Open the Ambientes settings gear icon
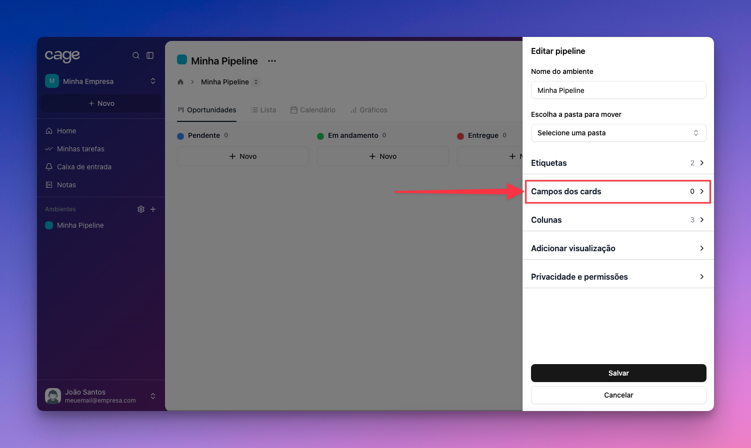751x448 pixels. [141, 209]
